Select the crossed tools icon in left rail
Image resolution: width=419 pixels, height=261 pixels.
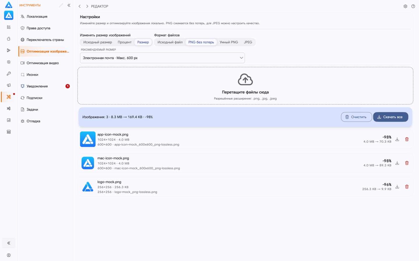coord(9,97)
